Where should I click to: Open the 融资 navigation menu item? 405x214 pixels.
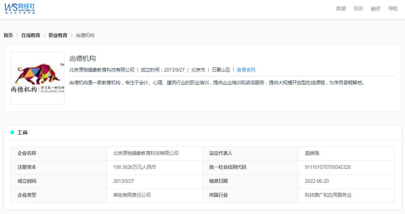click(x=376, y=8)
